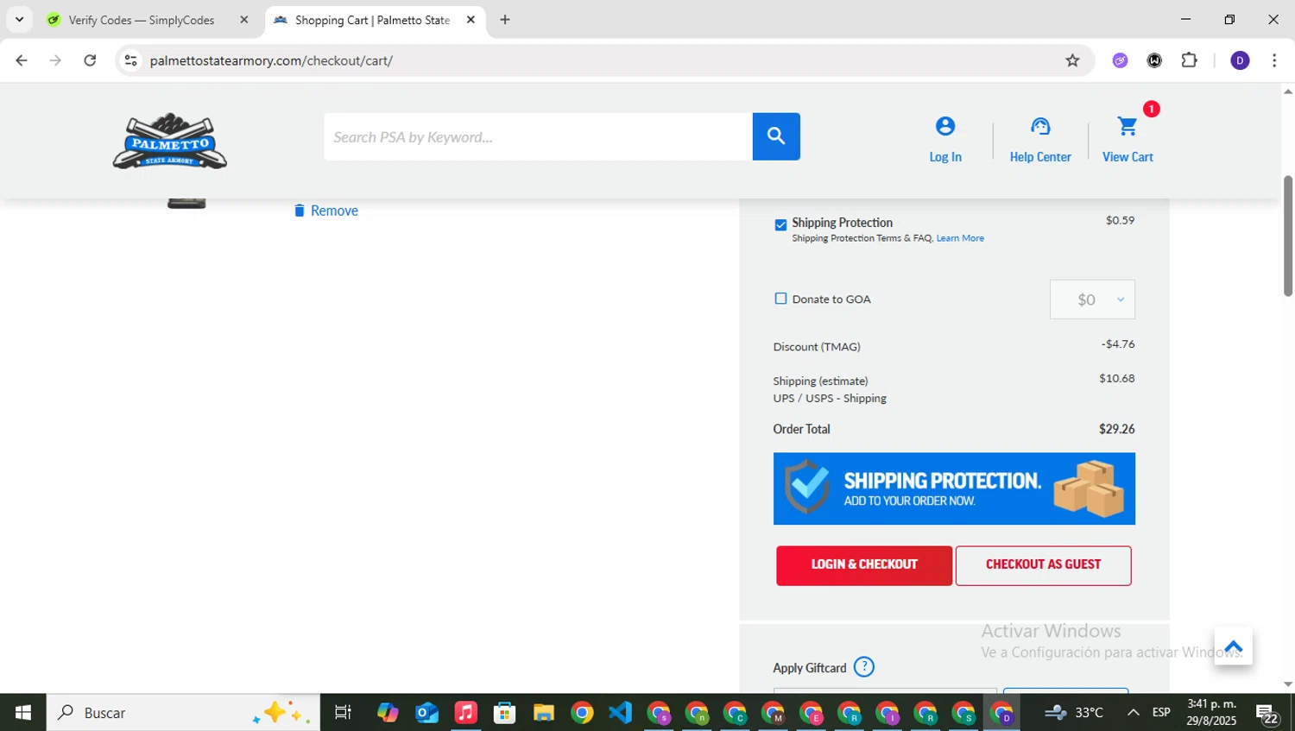Click the browser address bar URL

click(x=271, y=60)
